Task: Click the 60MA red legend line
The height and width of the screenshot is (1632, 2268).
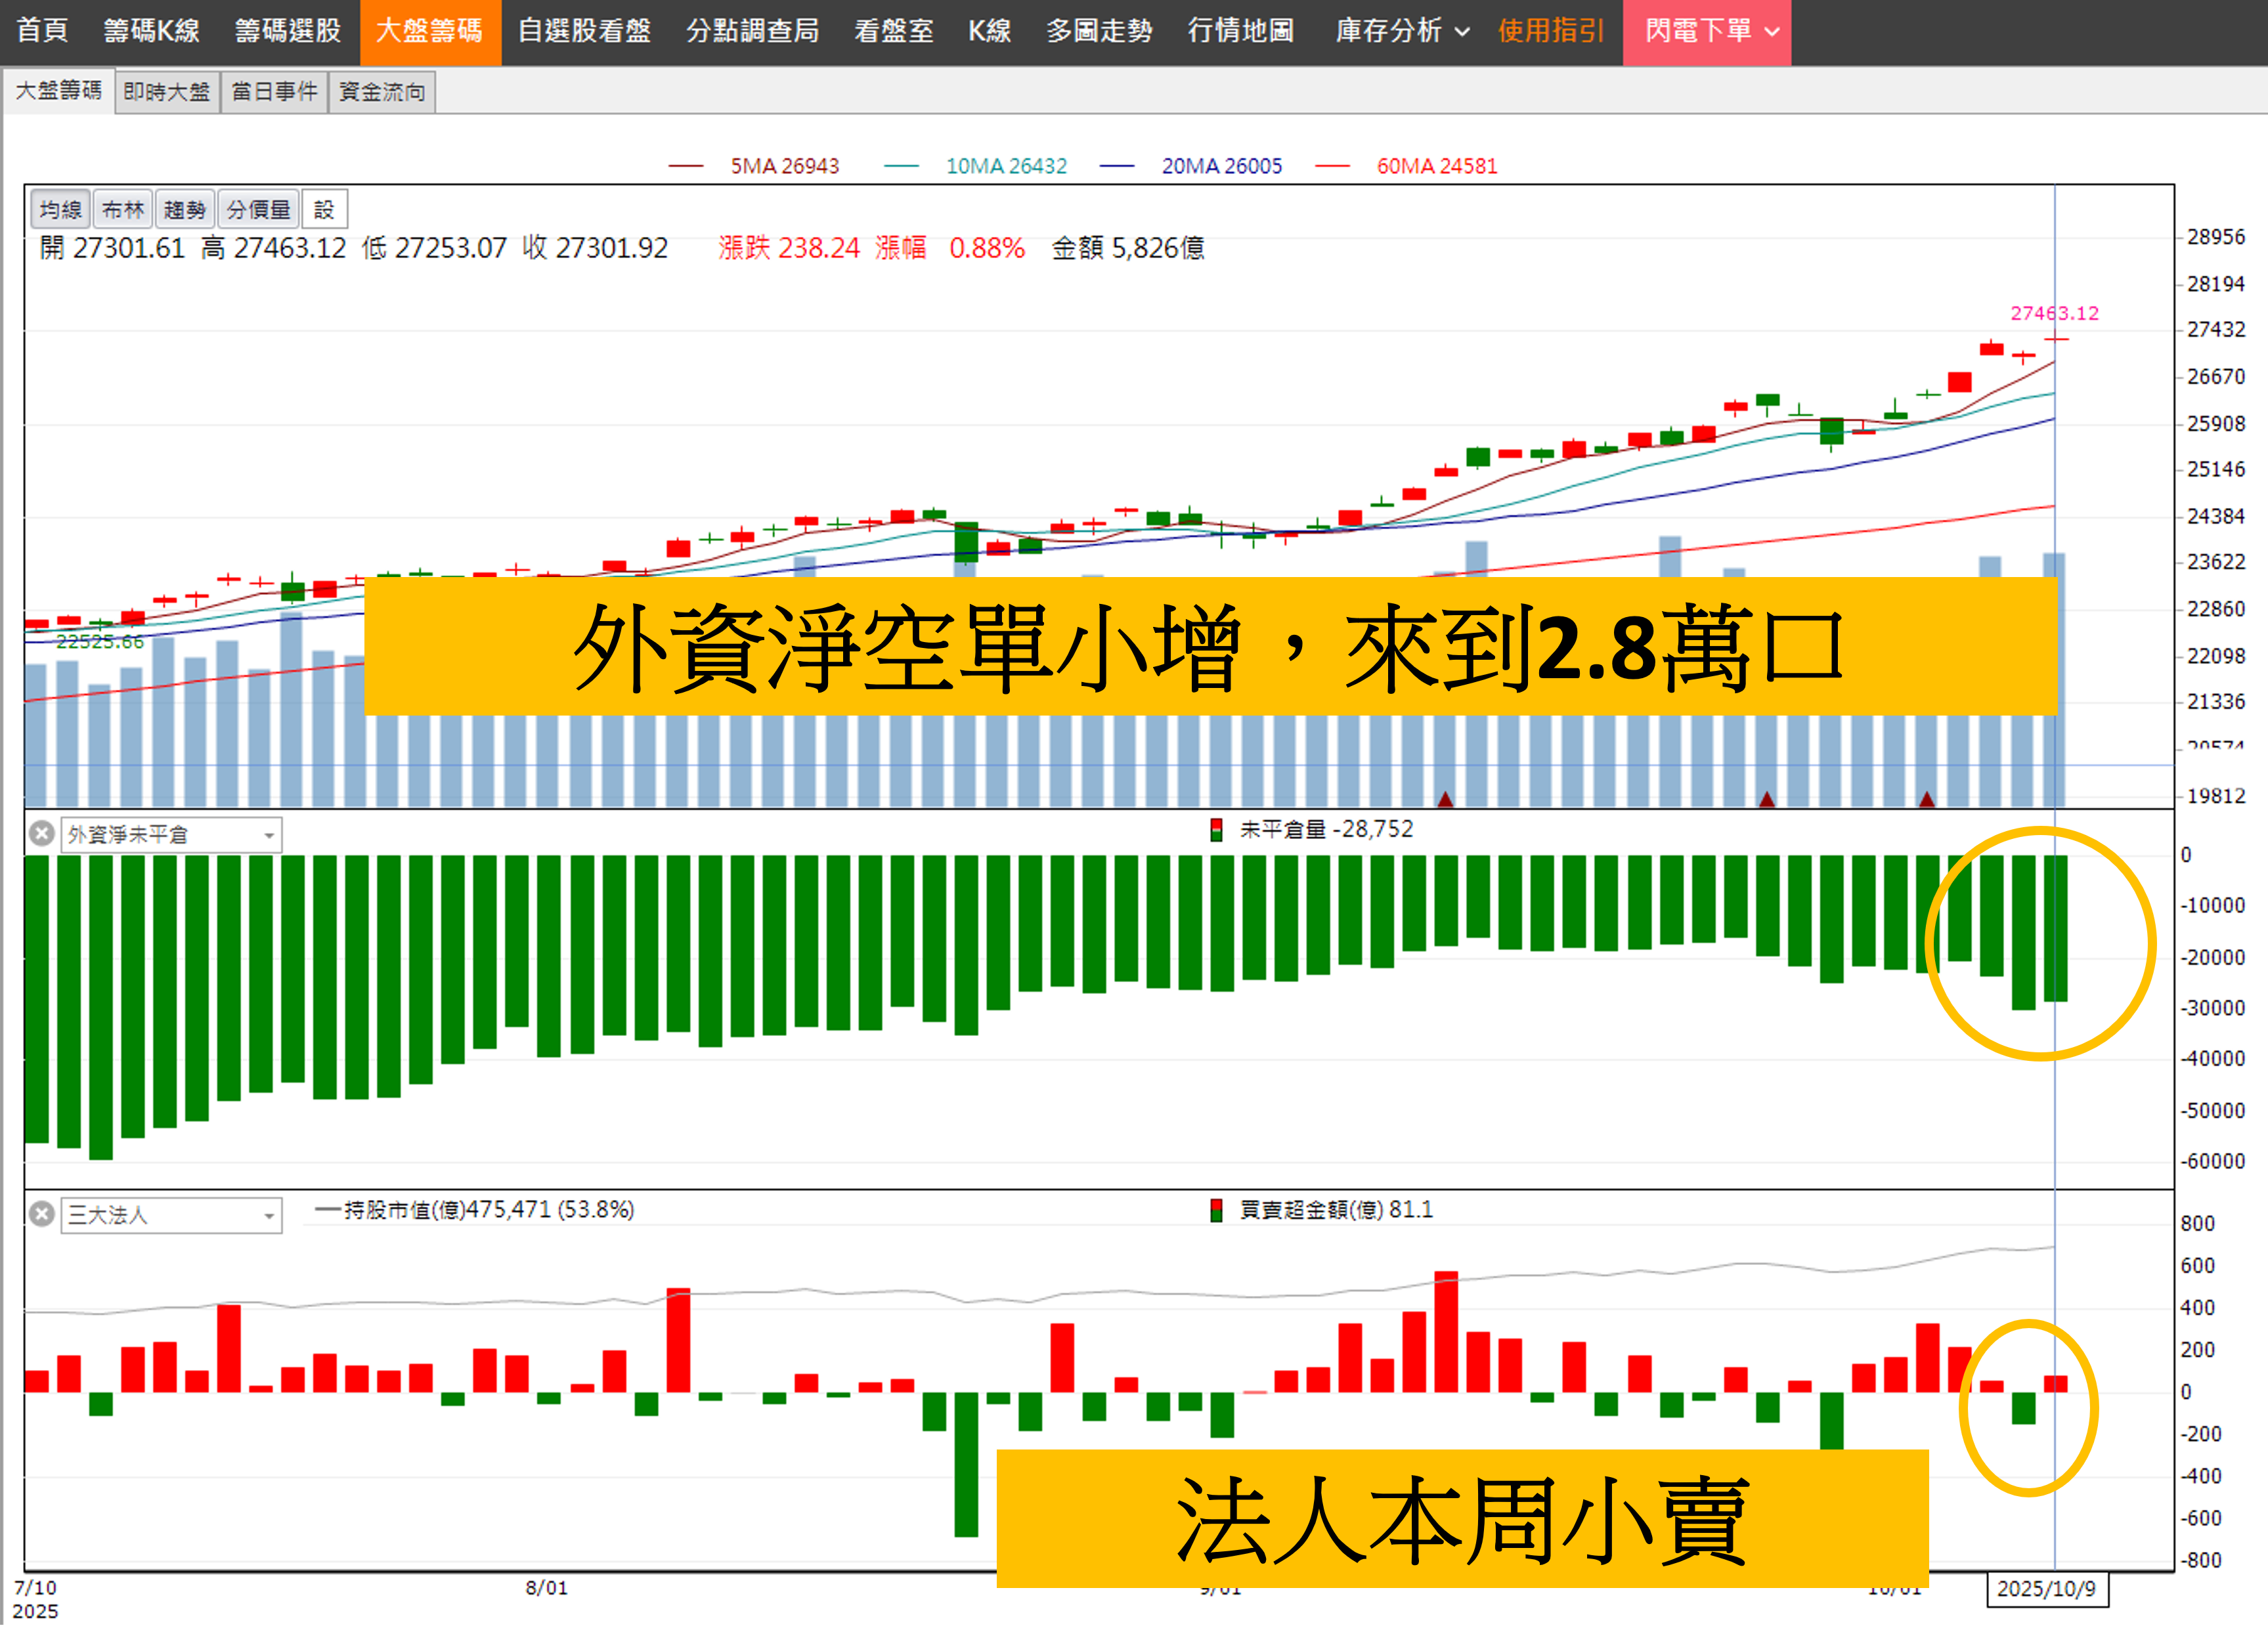Action: point(1332,166)
